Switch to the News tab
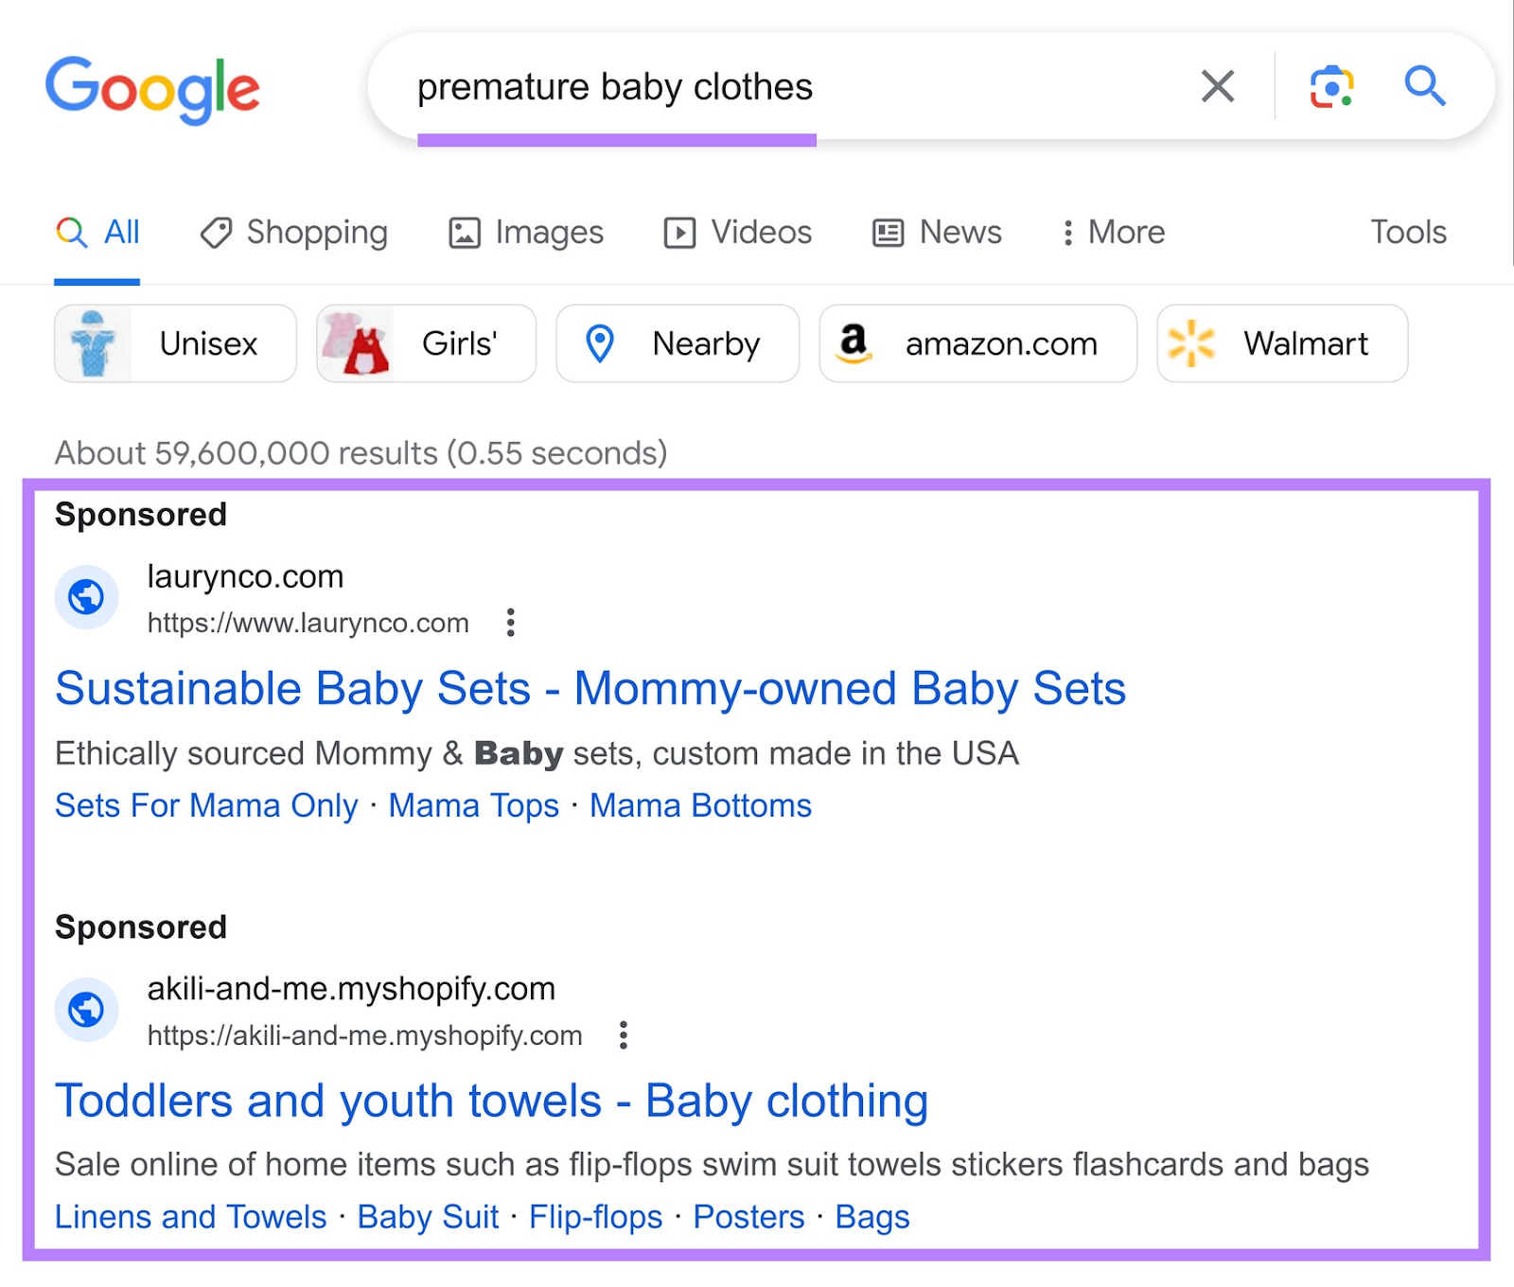The image size is (1514, 1287). (936, 232)
